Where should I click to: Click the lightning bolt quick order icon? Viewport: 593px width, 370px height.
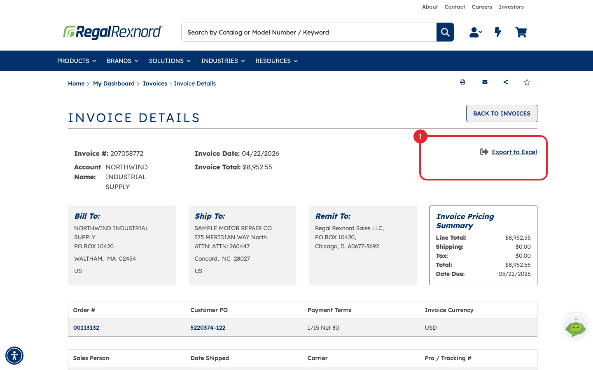click(x=498, y=32)
